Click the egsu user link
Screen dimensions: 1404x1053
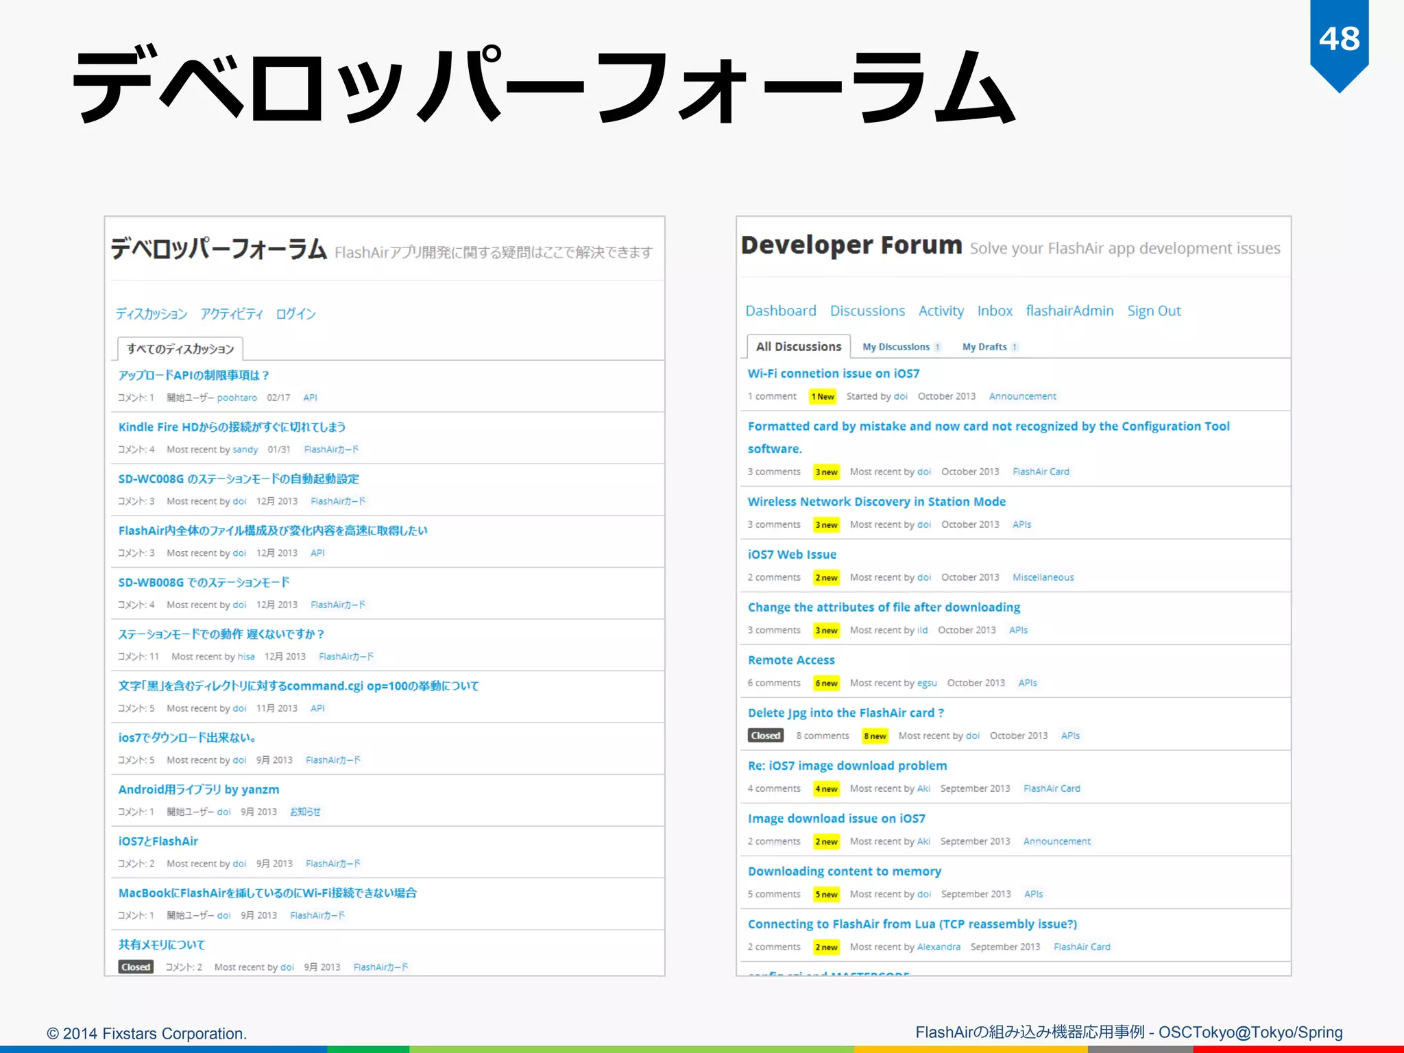(927, 683)
